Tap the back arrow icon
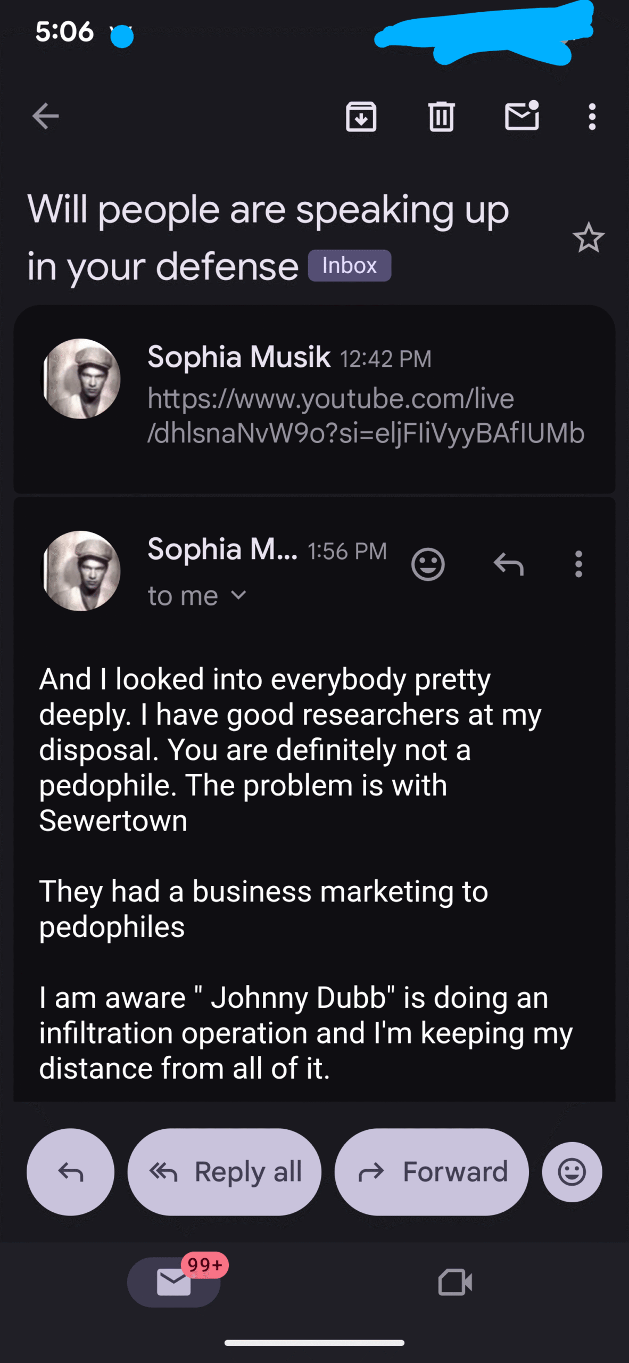This screenshot has height=1363, width=629. click(x=45, y=116)
